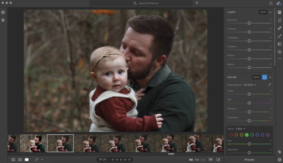The width and height of the screenshot is (283, 163).
Task: Click the Exposure slider handle
Action: [x=249, y=23]
